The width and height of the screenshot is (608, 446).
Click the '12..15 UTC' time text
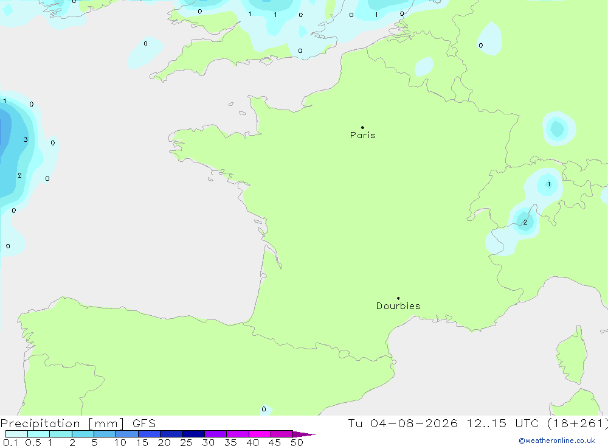[x=503, y=423]
